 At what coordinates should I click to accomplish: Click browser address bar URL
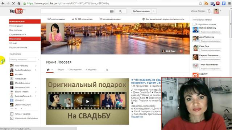(x=68, y=3)
